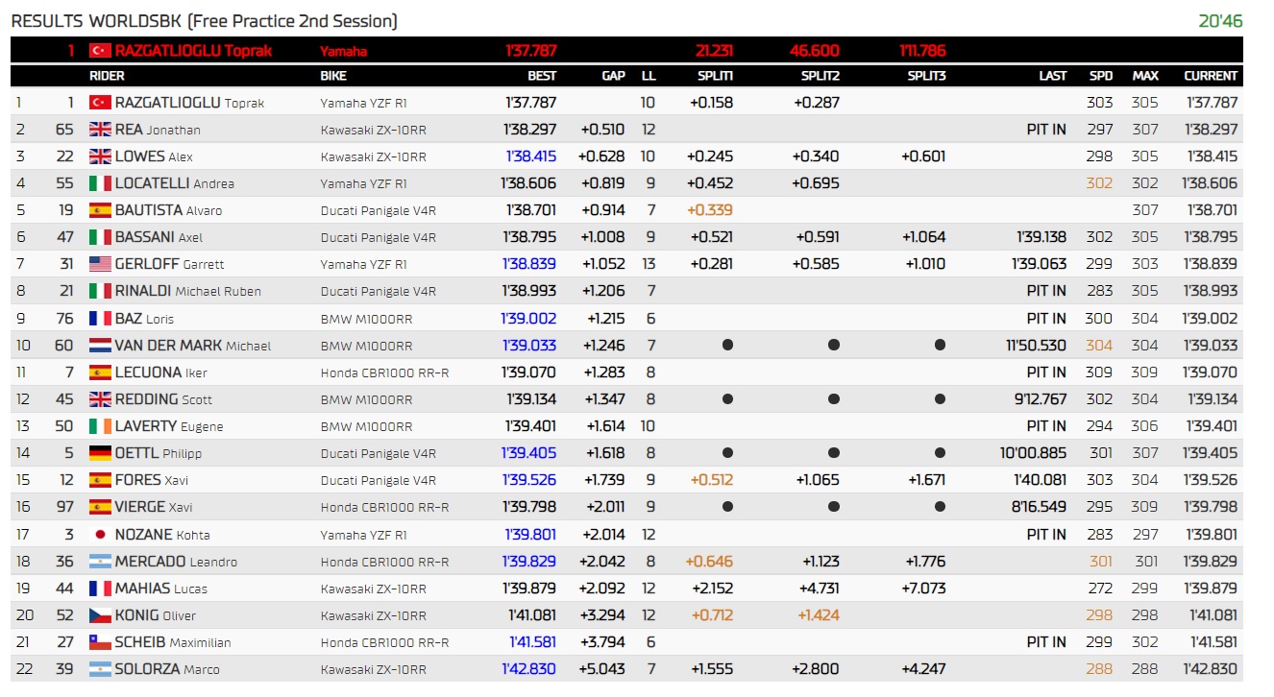Click the German flag next to OETTL Philipp

100,453
